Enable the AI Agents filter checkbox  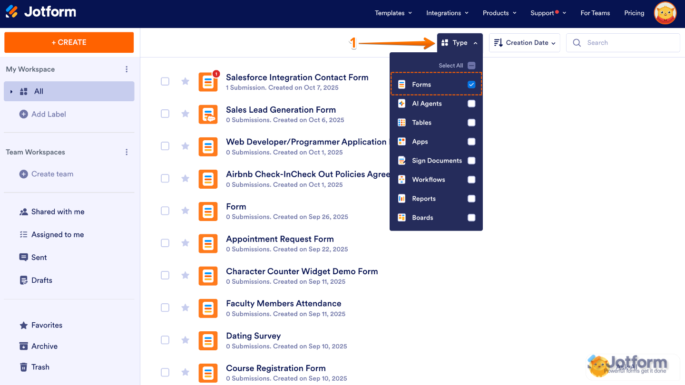(x=471, y=103)
